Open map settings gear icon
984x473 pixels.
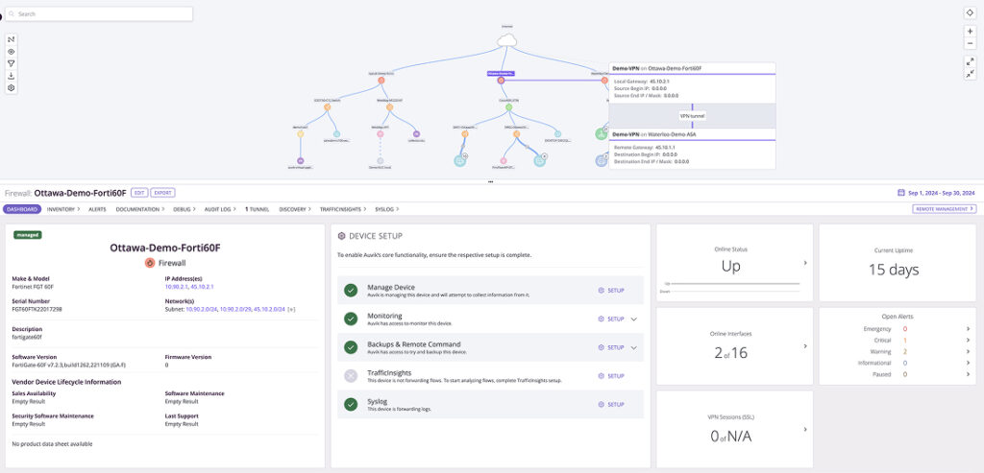pos(12,87)
